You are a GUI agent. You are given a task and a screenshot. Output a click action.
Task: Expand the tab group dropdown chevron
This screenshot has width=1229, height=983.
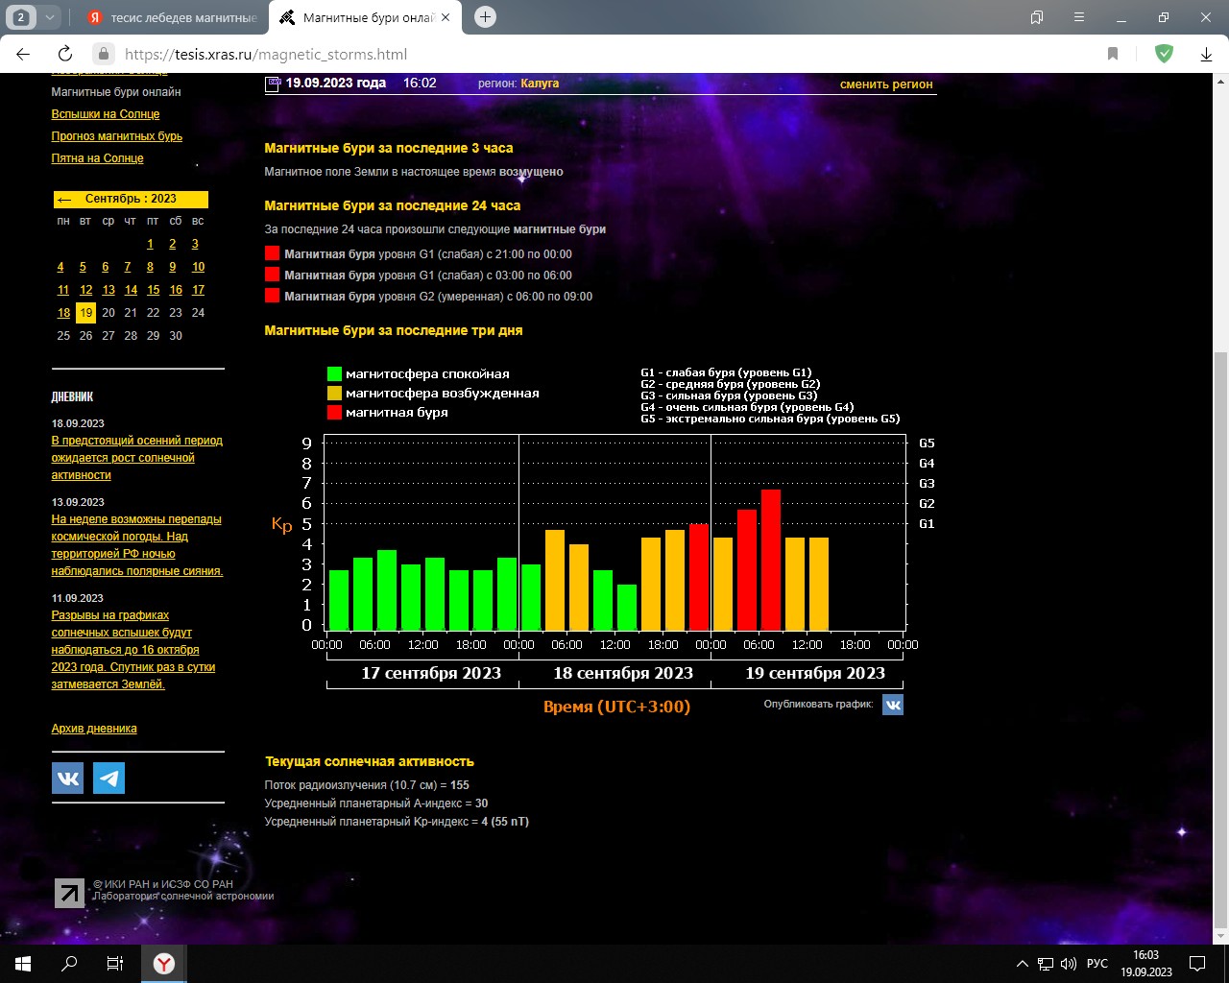[x=50, y=17]
